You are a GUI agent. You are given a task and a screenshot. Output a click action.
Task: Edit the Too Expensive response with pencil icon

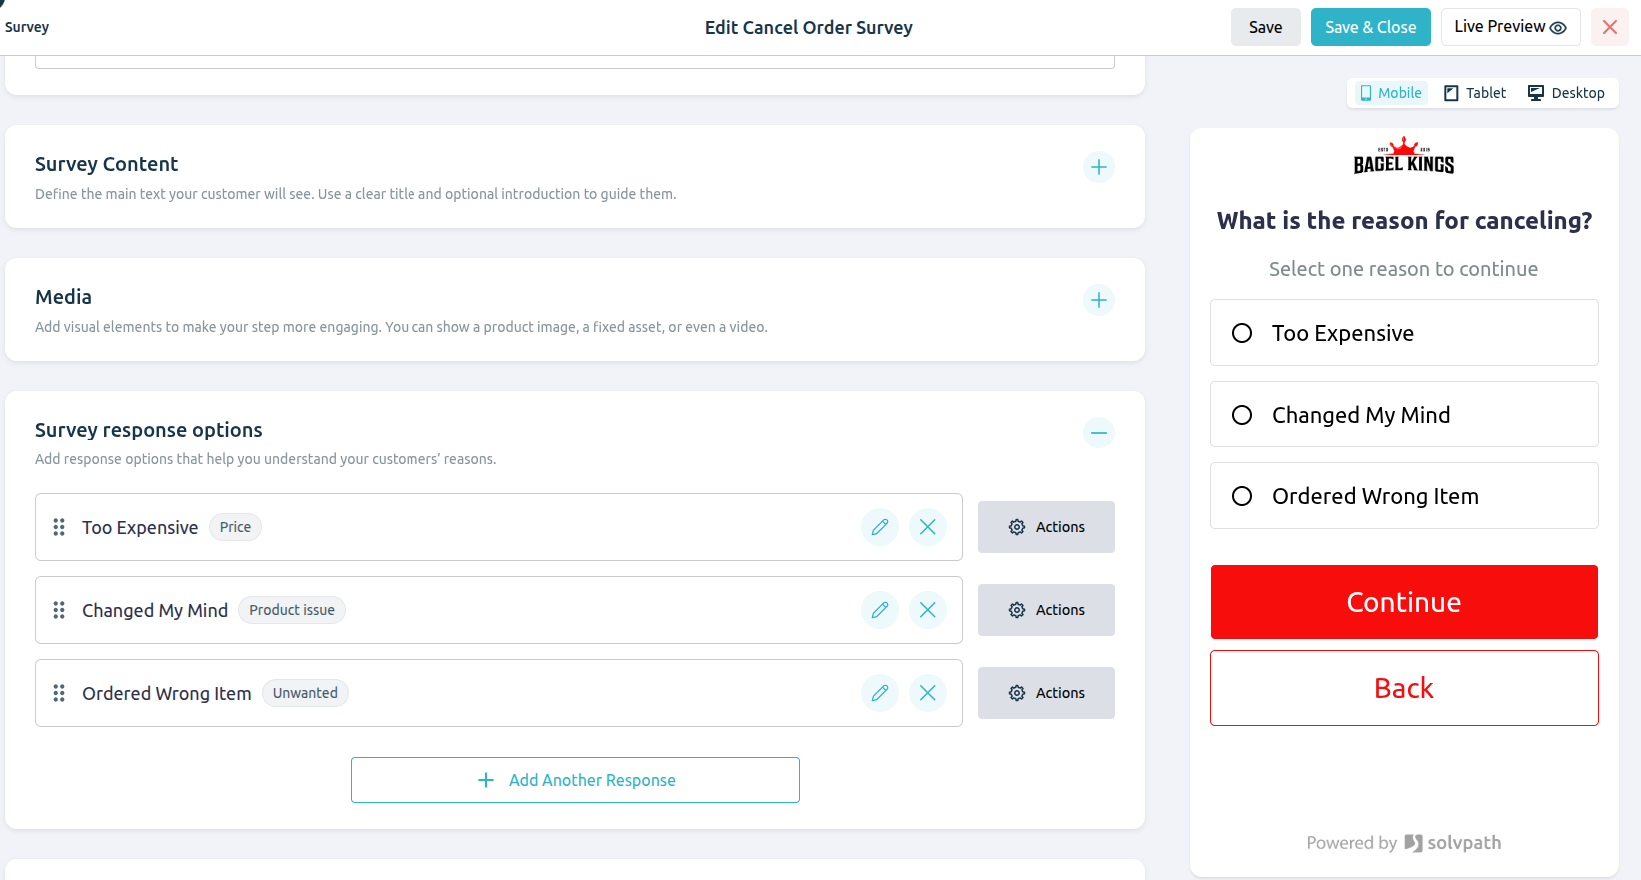[x=880, y=527]
